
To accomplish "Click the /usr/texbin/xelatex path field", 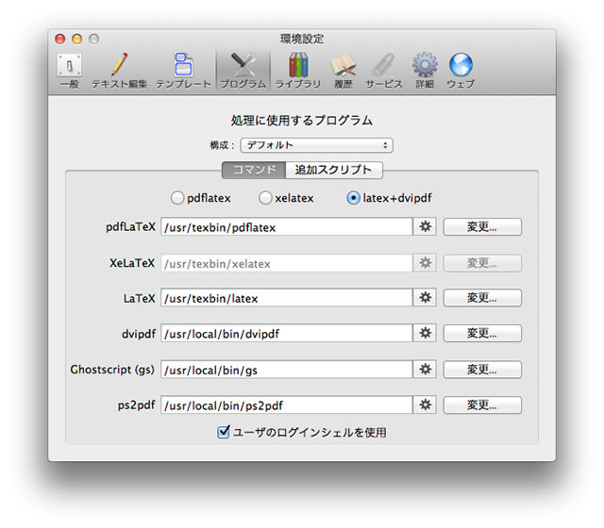I will click(287, 263).
